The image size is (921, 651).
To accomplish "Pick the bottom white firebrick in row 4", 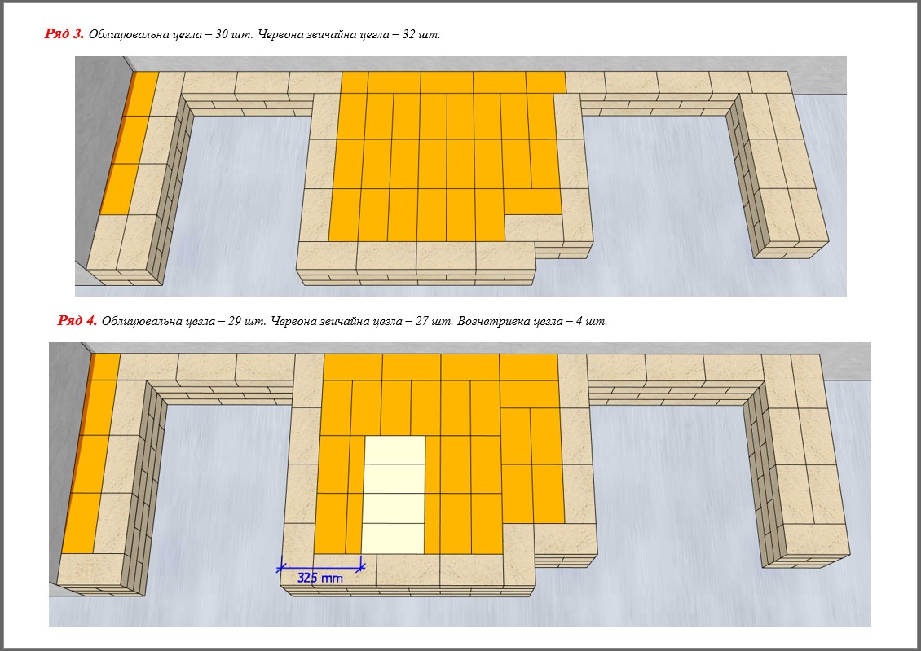I will [394, 538].
